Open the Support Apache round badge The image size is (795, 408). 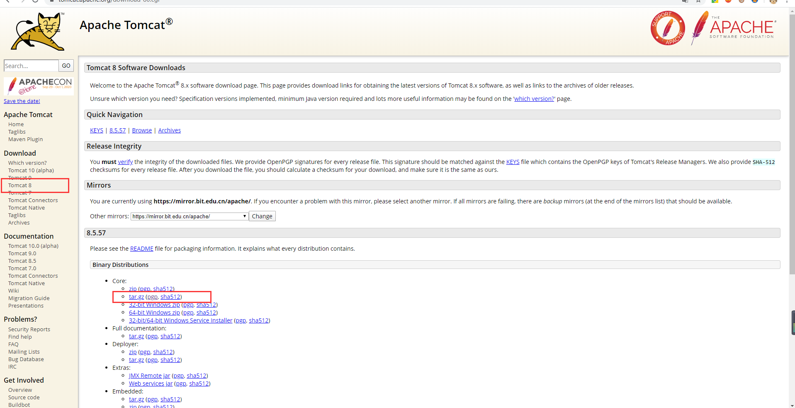pos(668,28)
